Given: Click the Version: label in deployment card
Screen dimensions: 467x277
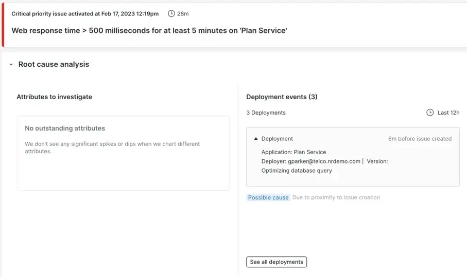Looking at the screenshot, I should (377, 161).
